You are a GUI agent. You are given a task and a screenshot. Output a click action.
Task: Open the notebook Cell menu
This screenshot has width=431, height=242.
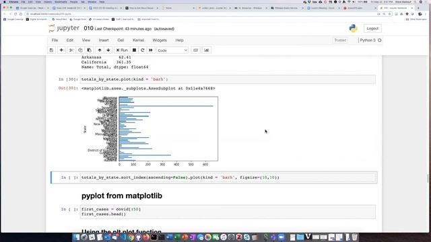pyautogui.click(x=121, y=40)
